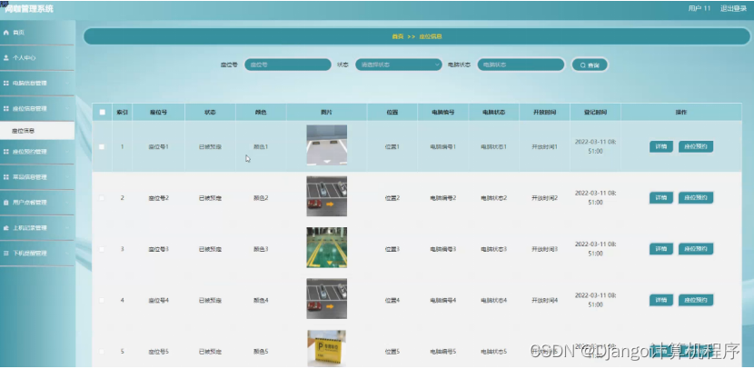This screenshot has height=369, width=754.
Task: Click the cell 电脑编号1
Action: (443, 146)
